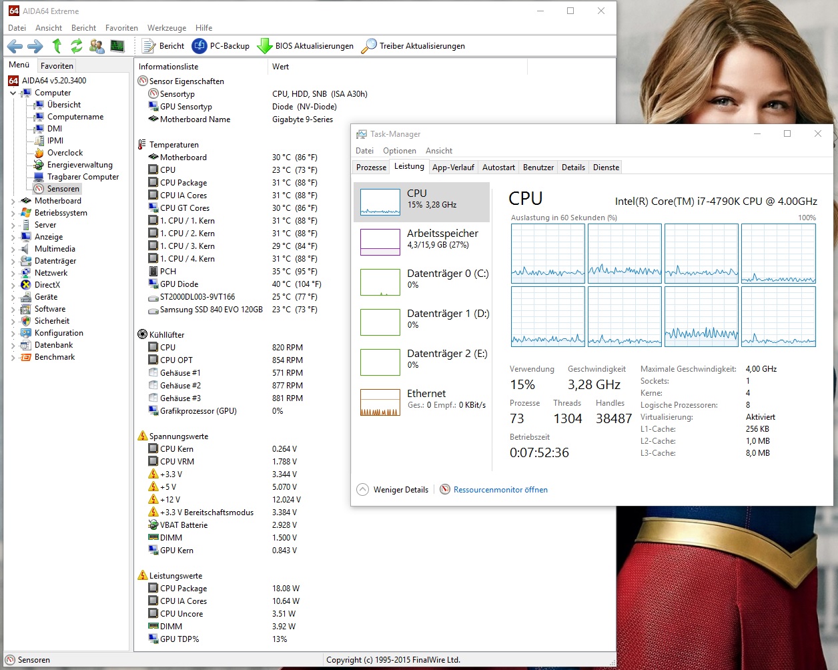This screenshot has height=670, width=838.
Task: Click the Ressourcenmonitor gauge icon in Task-Manager
Action: coord(445,490)
